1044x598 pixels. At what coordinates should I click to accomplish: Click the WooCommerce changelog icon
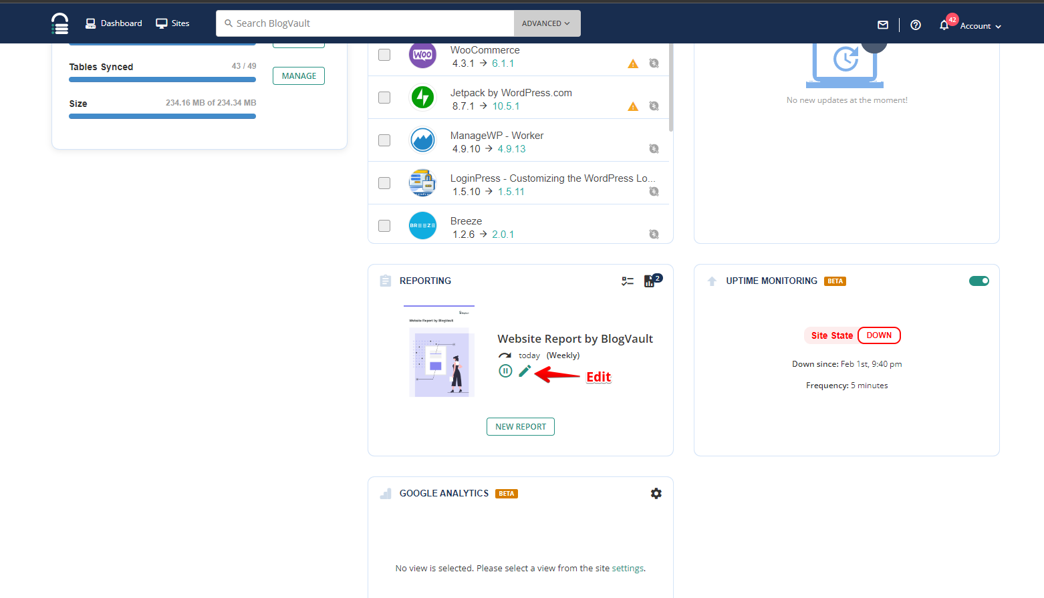(x=654, y=63)
